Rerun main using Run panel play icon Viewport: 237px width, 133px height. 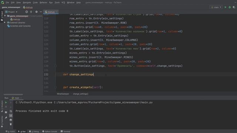click(6, 103)
